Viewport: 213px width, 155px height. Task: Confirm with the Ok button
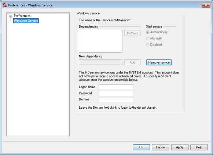[142, 147]
